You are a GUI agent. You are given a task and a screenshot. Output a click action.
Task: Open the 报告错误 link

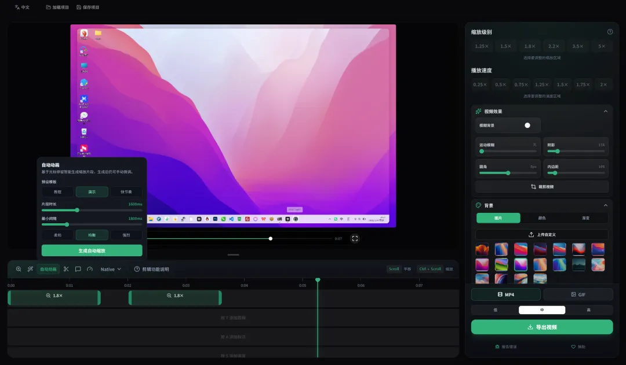coord(506,346)
